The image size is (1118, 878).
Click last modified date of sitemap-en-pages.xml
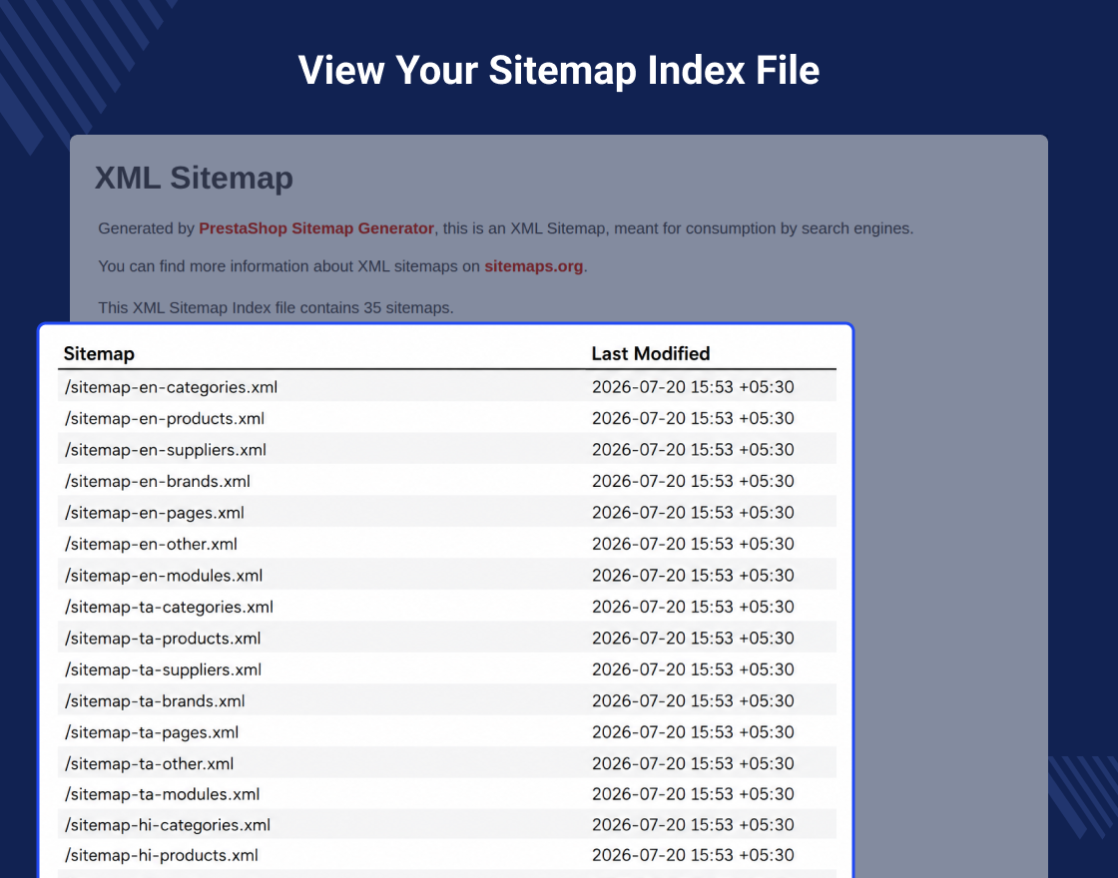693,513
